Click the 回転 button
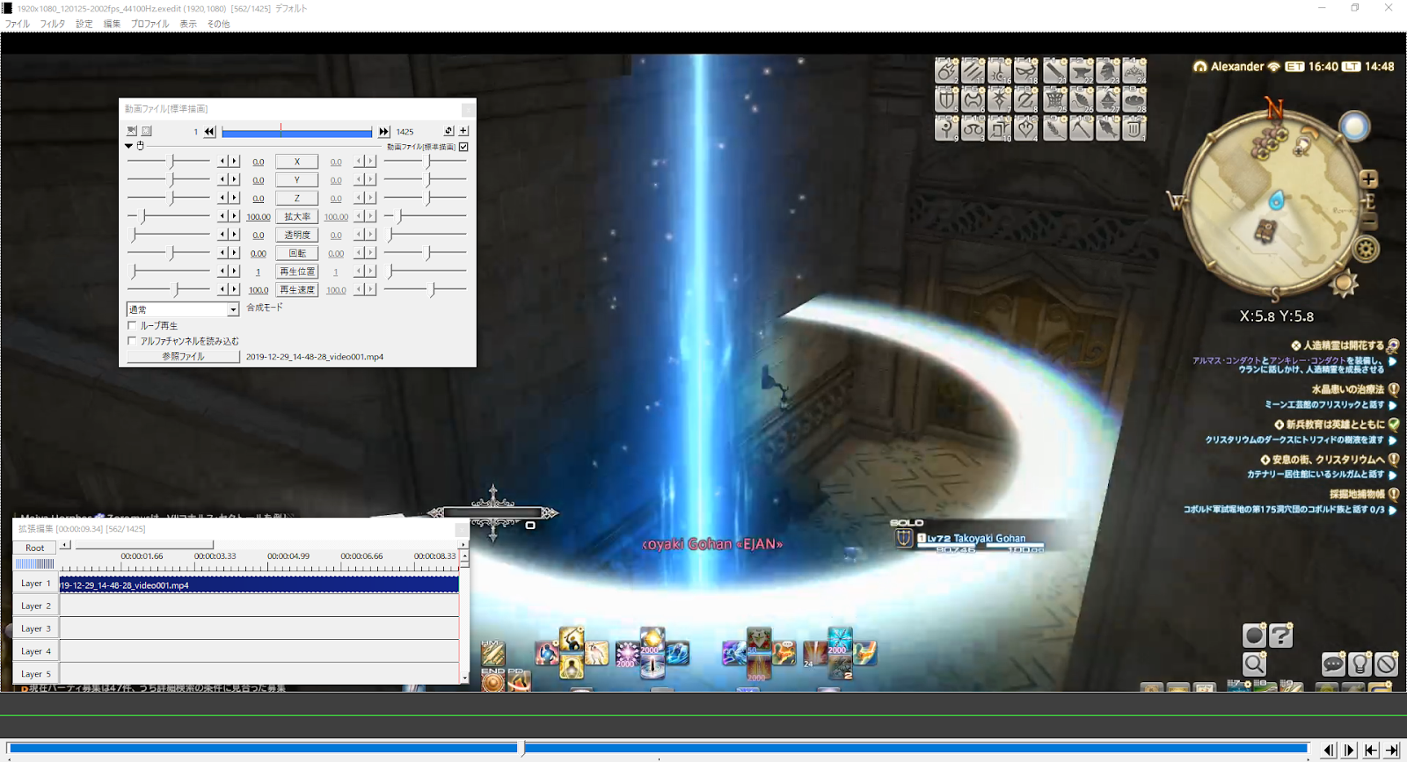The width and height of the screenshot is (1407, 762). point(297,253)
